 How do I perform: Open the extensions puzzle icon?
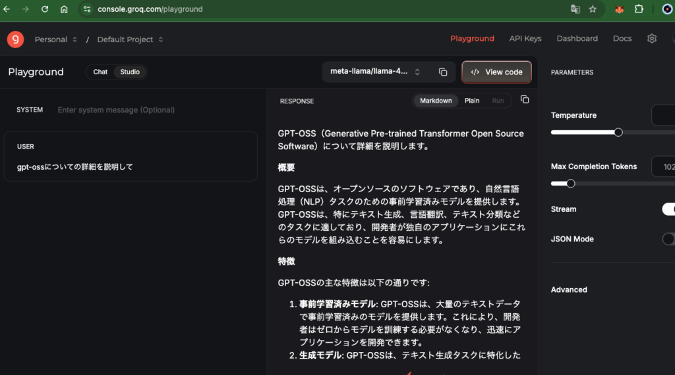639,9
